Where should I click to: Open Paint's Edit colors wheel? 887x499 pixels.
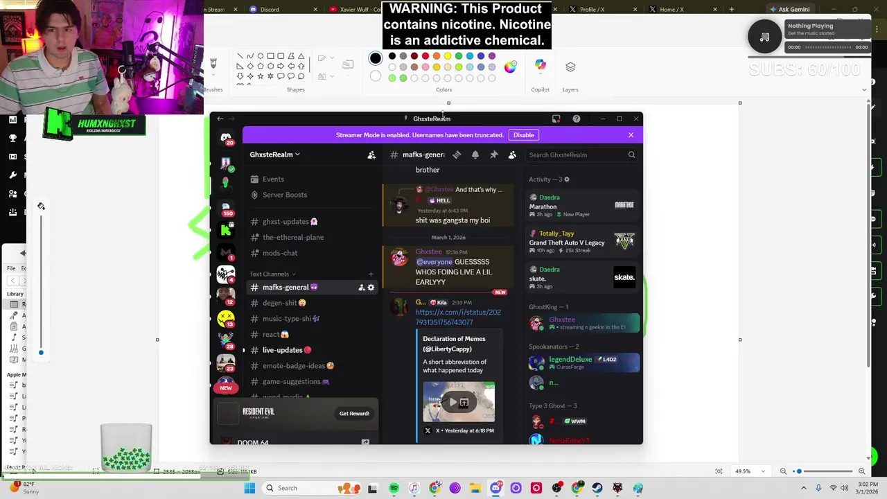coord(510,67)
